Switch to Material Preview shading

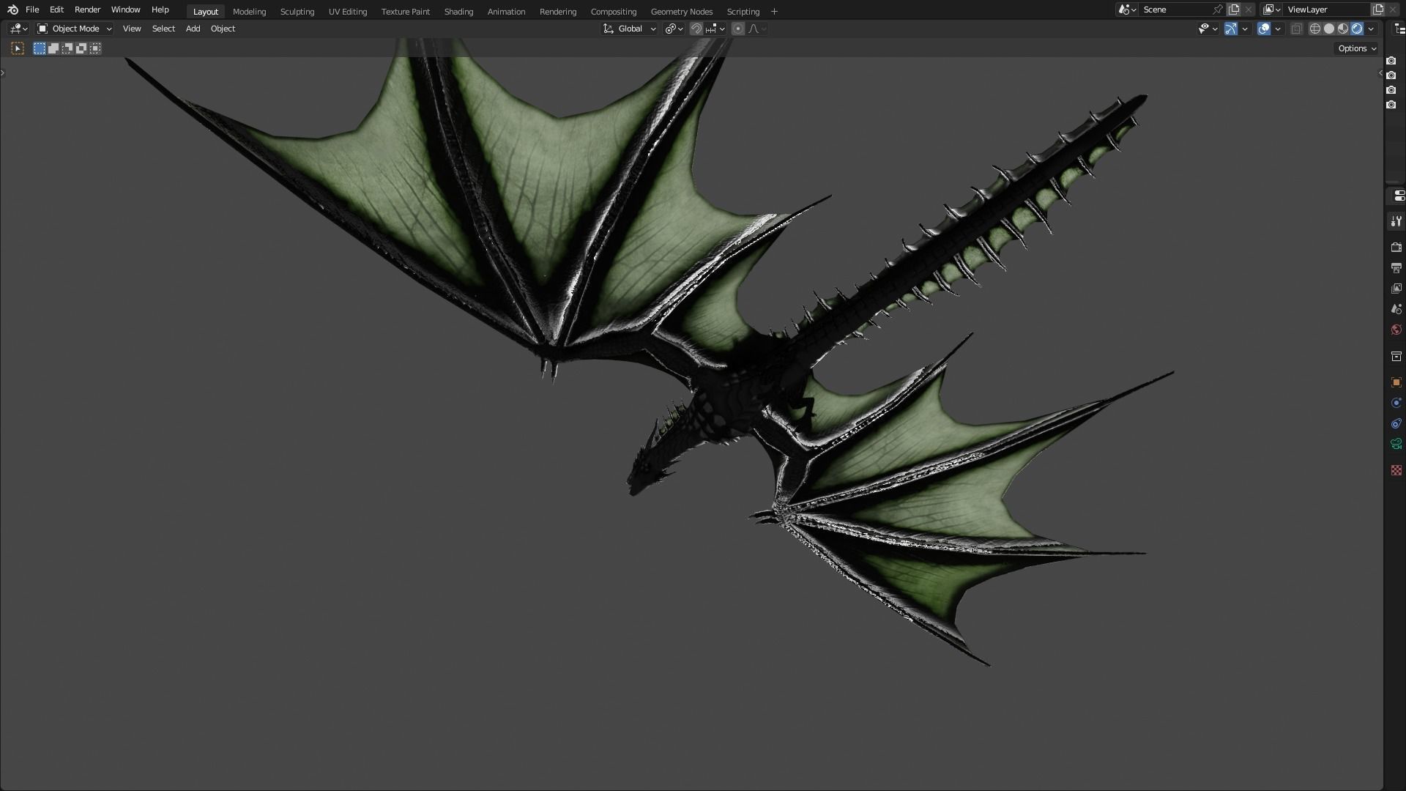1343,29
